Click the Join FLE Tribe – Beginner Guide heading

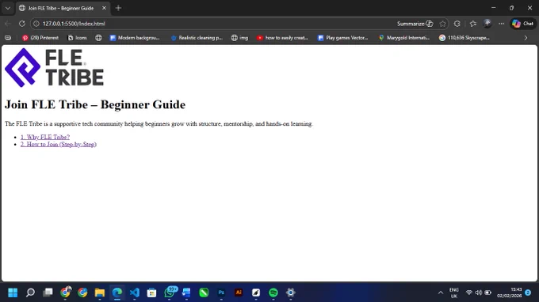coord(95,104)
